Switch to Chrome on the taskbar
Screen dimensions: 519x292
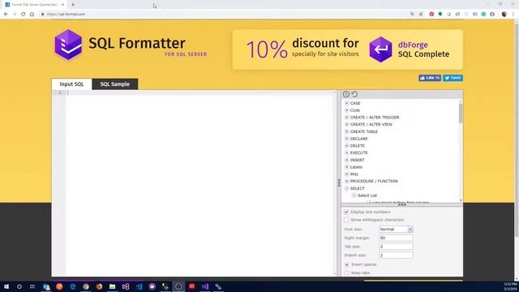[x=86, y=286]
